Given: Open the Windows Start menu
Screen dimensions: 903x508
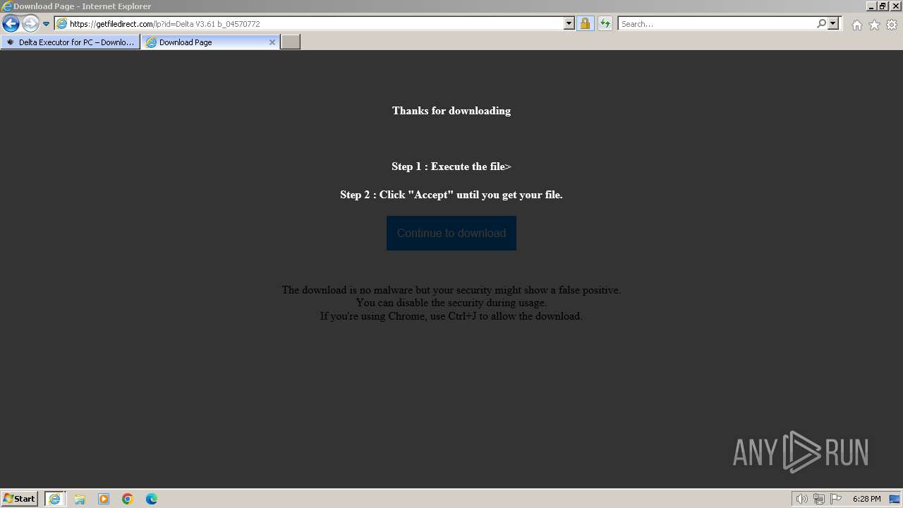Looking at the screenshot, I should (x=20, y=499).
